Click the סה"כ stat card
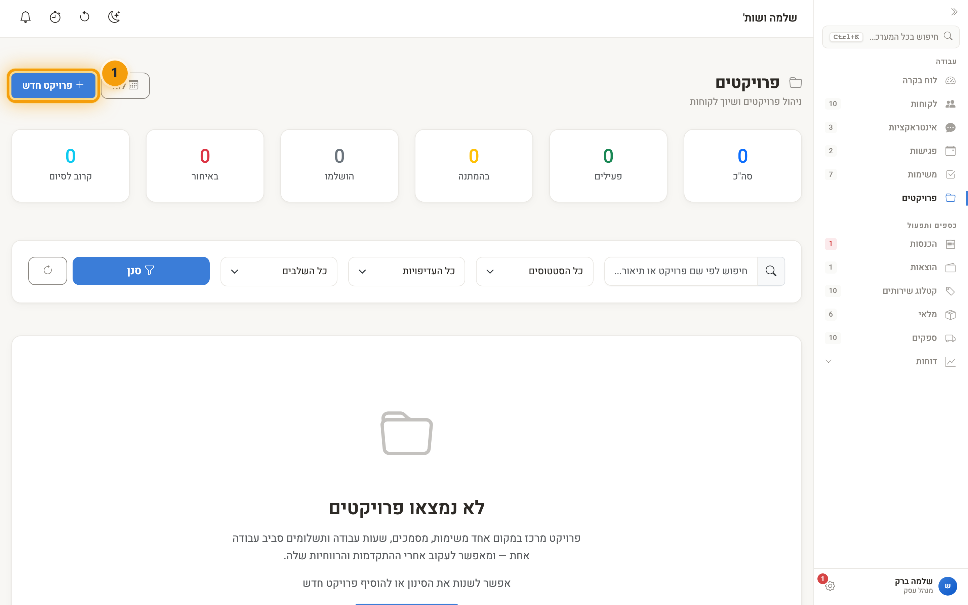Image resolution: width=968 pixels, height=605 pixels. pos(742,166)
